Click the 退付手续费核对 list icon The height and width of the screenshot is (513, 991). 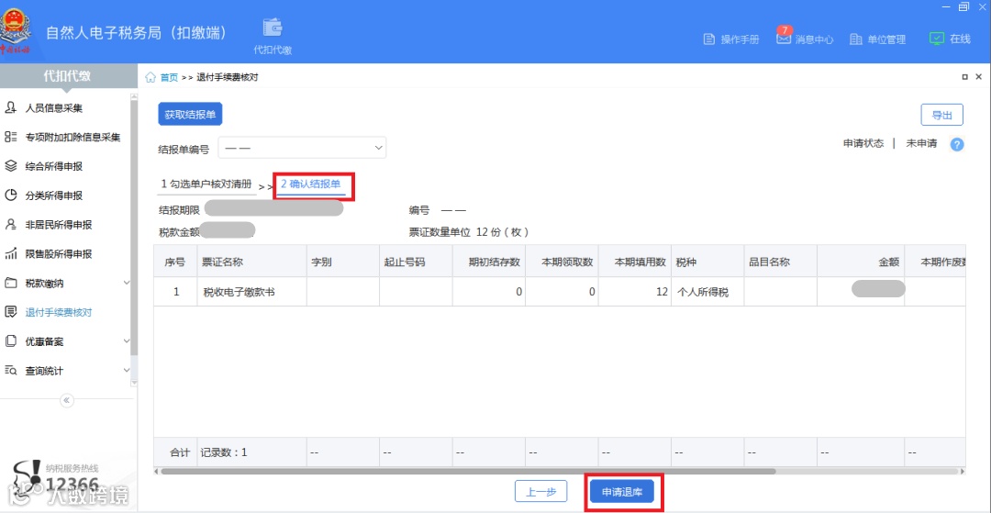[10, 312]
